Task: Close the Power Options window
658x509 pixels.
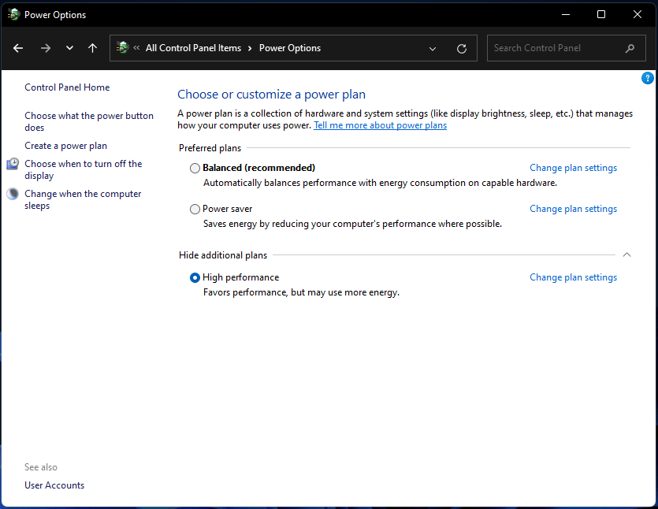Action: click(x=637, y=14)
